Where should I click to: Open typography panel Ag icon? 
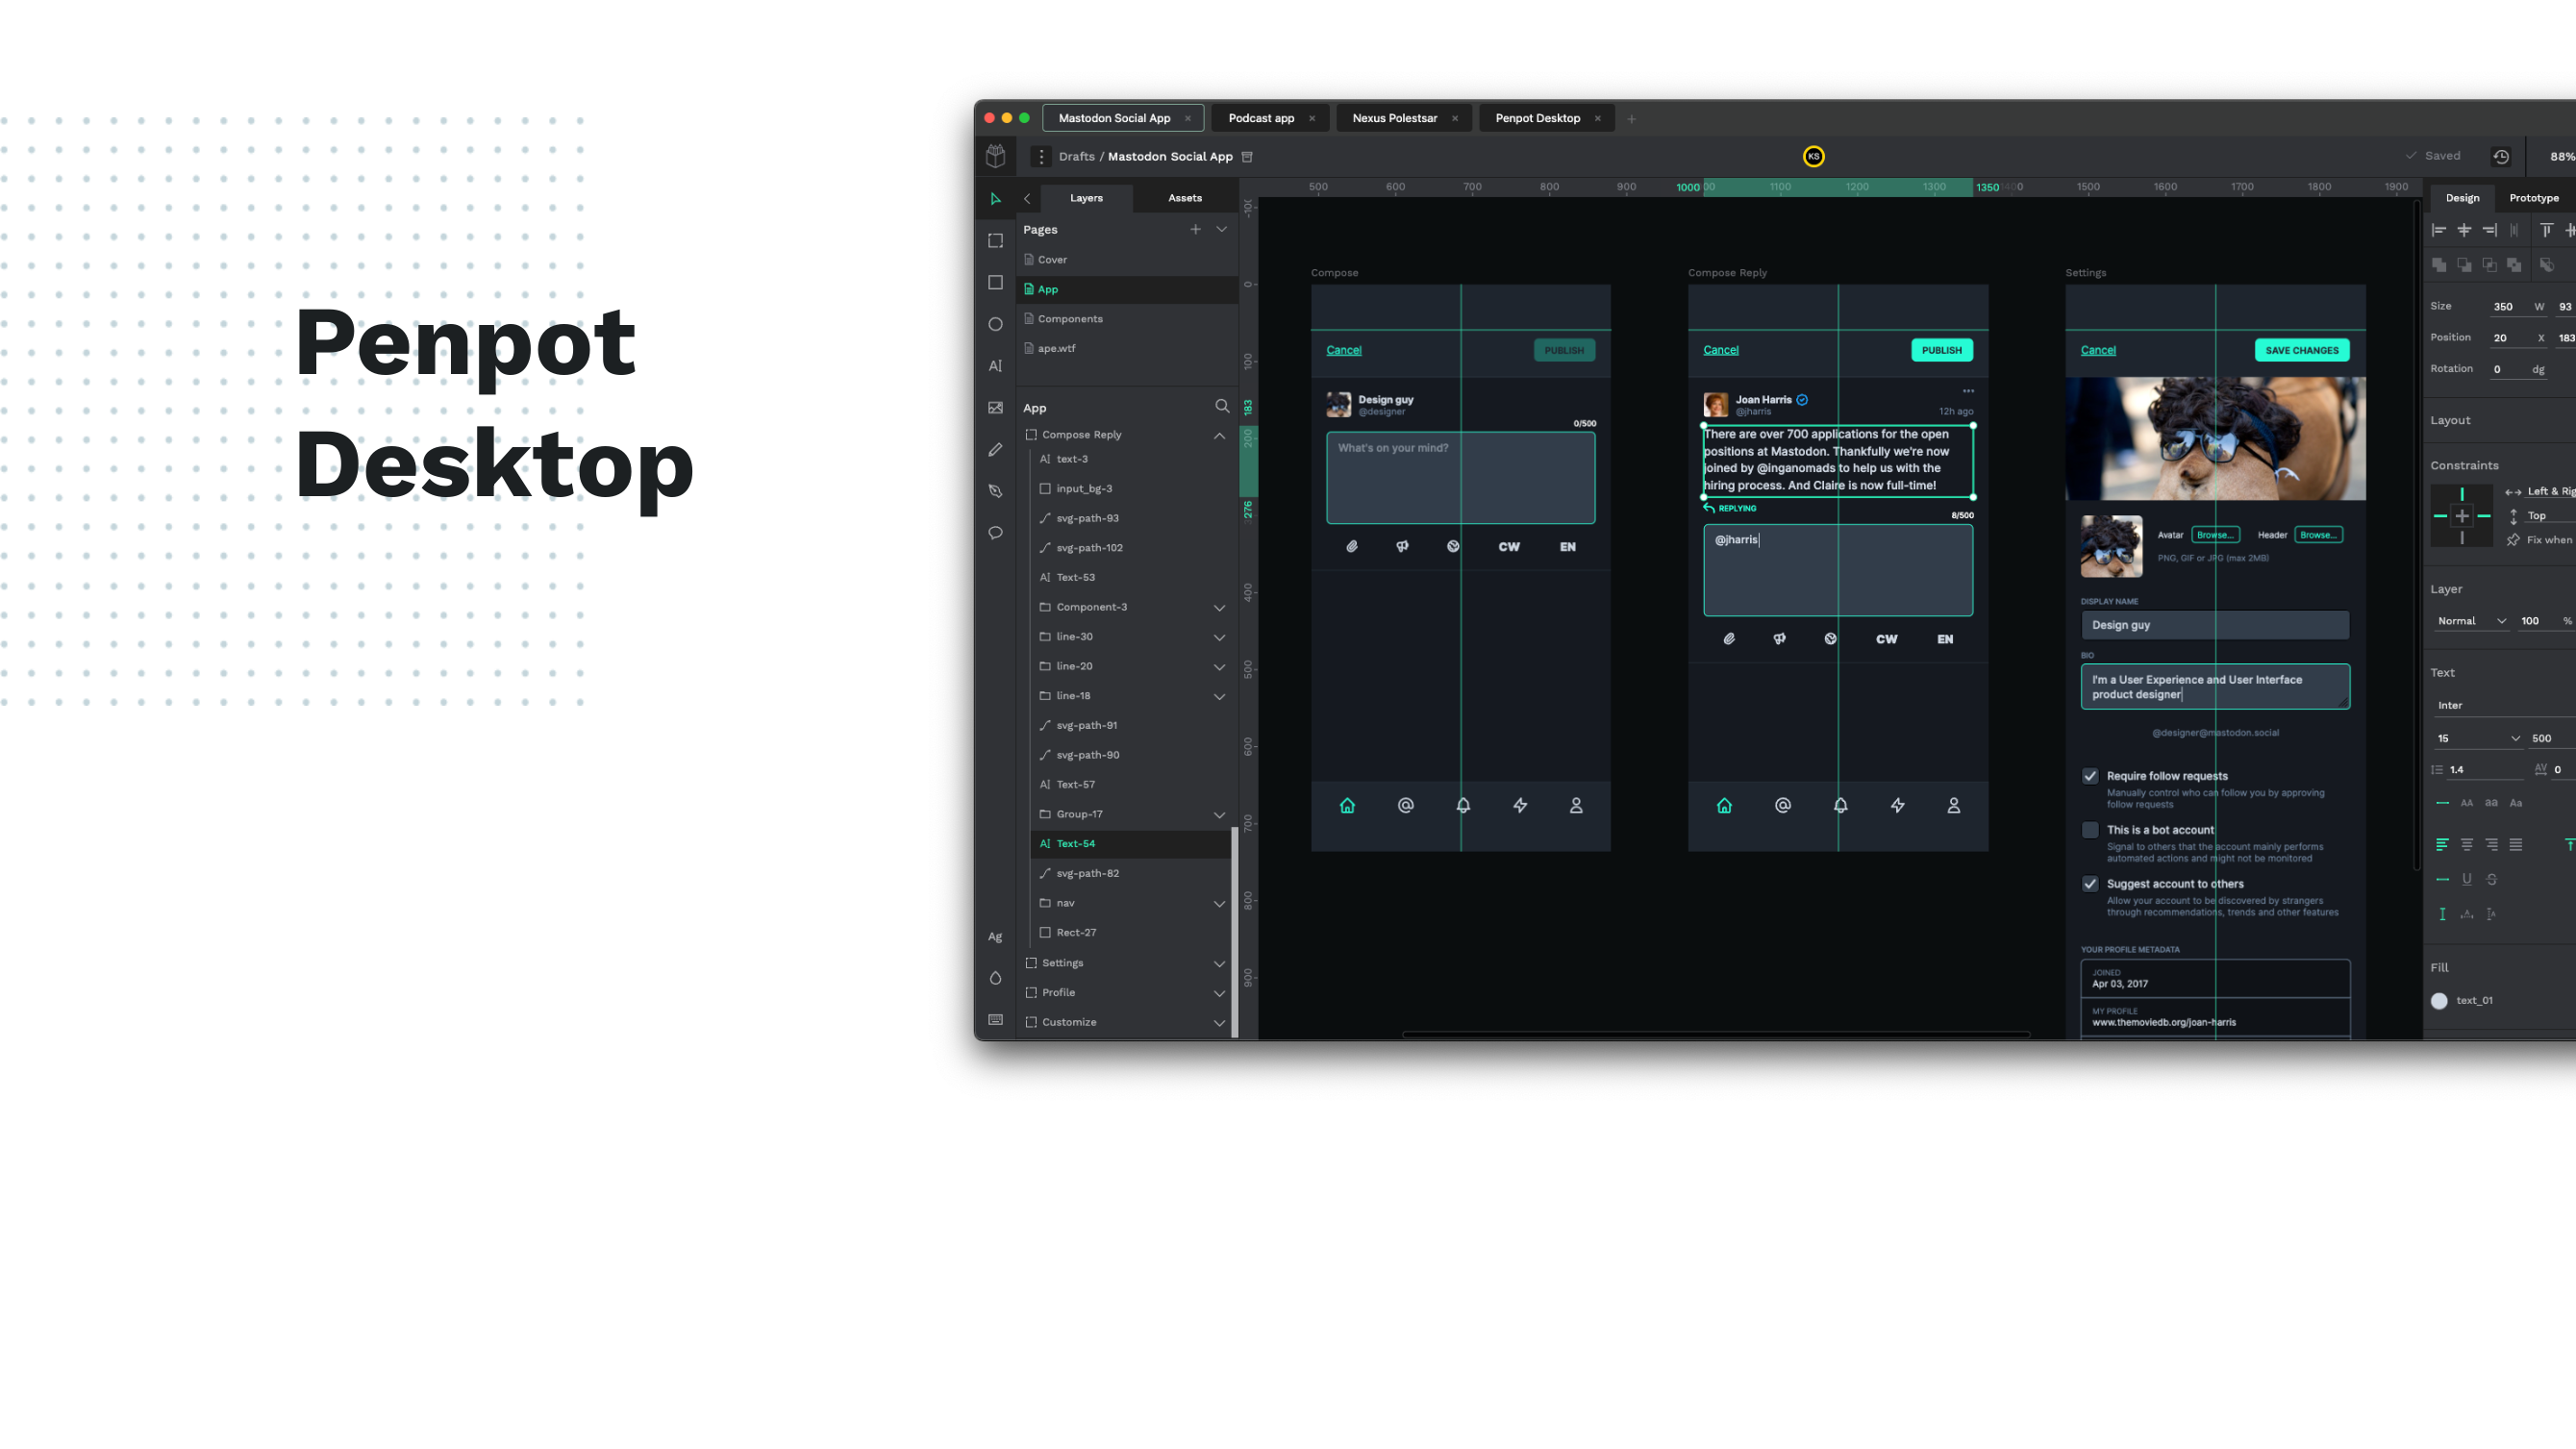[995, 936]
